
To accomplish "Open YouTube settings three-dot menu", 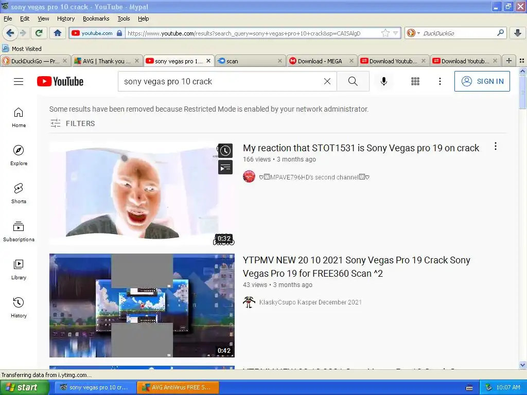I will pos(440,81).
